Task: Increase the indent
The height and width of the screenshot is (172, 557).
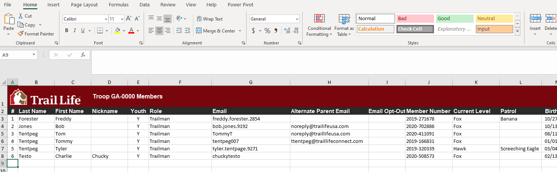Action: tap(188, 31)
